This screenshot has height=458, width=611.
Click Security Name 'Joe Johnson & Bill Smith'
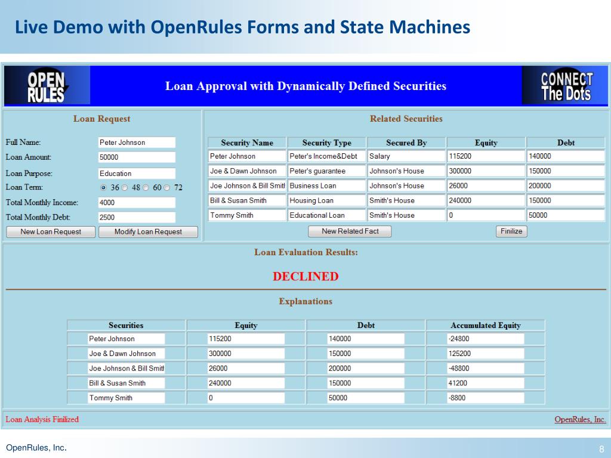click(247, 186)
